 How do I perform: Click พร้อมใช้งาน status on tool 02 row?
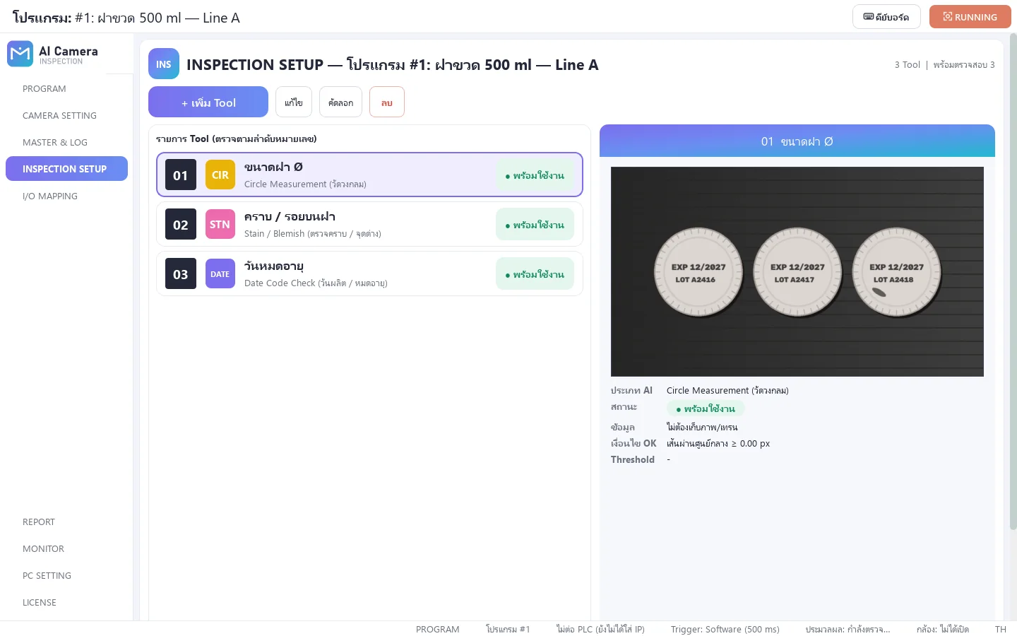coord(535,225)
